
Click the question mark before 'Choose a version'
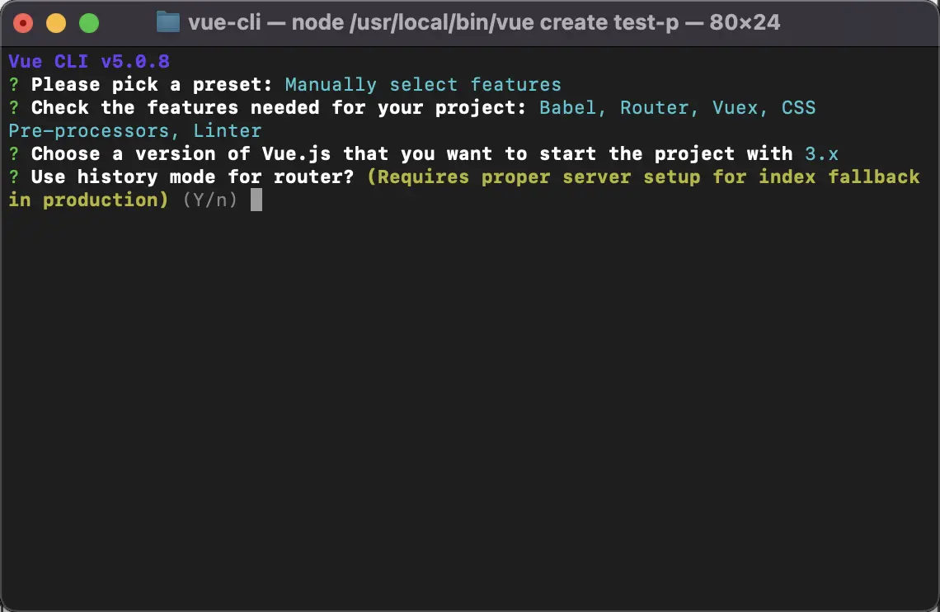click(x=14, y=154)
